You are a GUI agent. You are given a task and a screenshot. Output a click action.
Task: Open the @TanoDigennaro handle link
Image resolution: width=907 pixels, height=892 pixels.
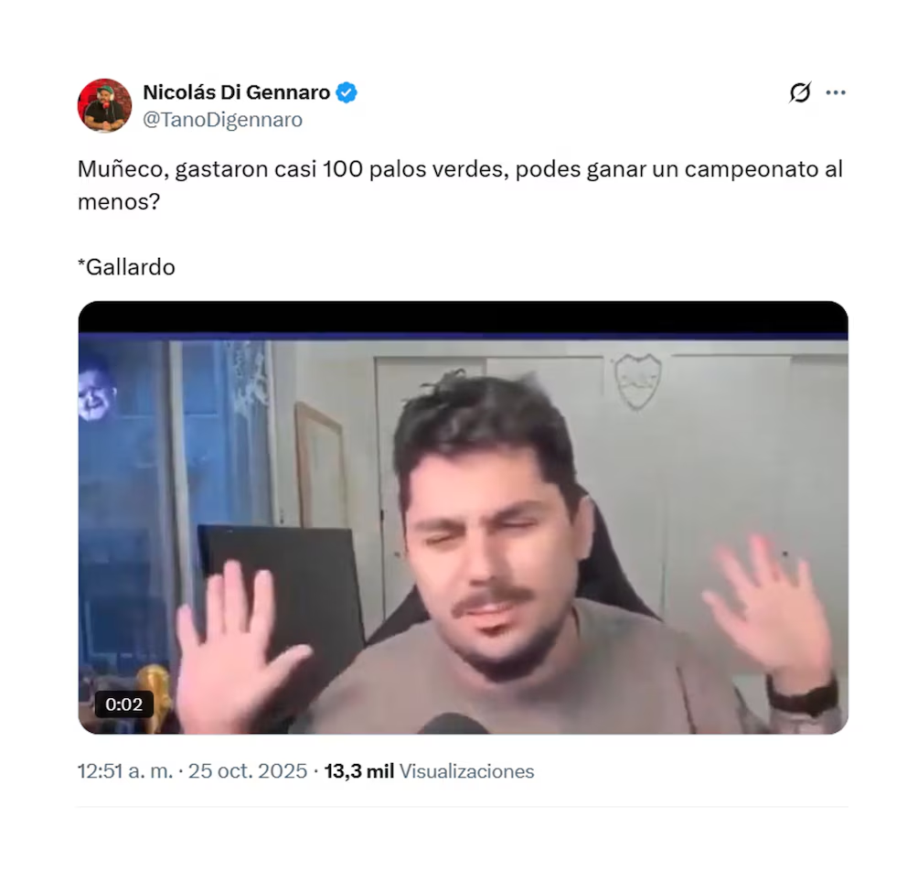tap(222, 119)
